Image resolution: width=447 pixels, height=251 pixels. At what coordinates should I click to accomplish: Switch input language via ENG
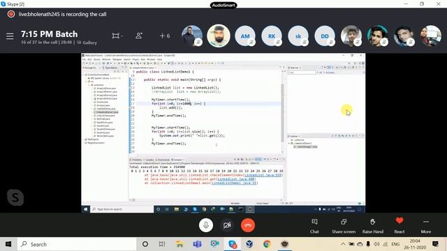[395, 244]
